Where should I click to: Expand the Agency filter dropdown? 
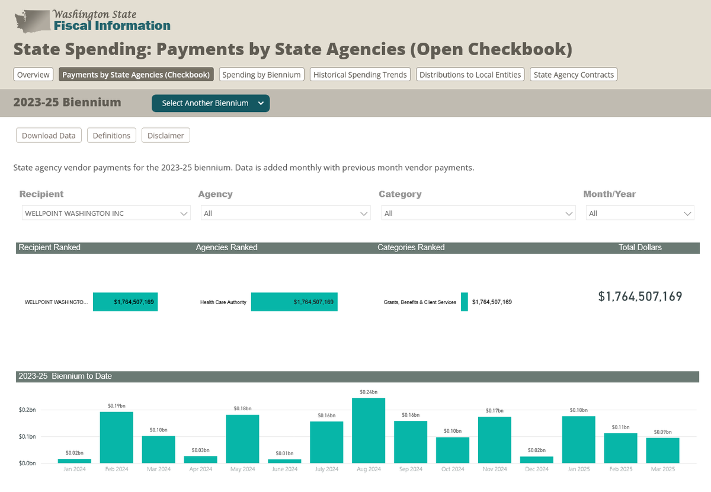click(x=286, y=213)
